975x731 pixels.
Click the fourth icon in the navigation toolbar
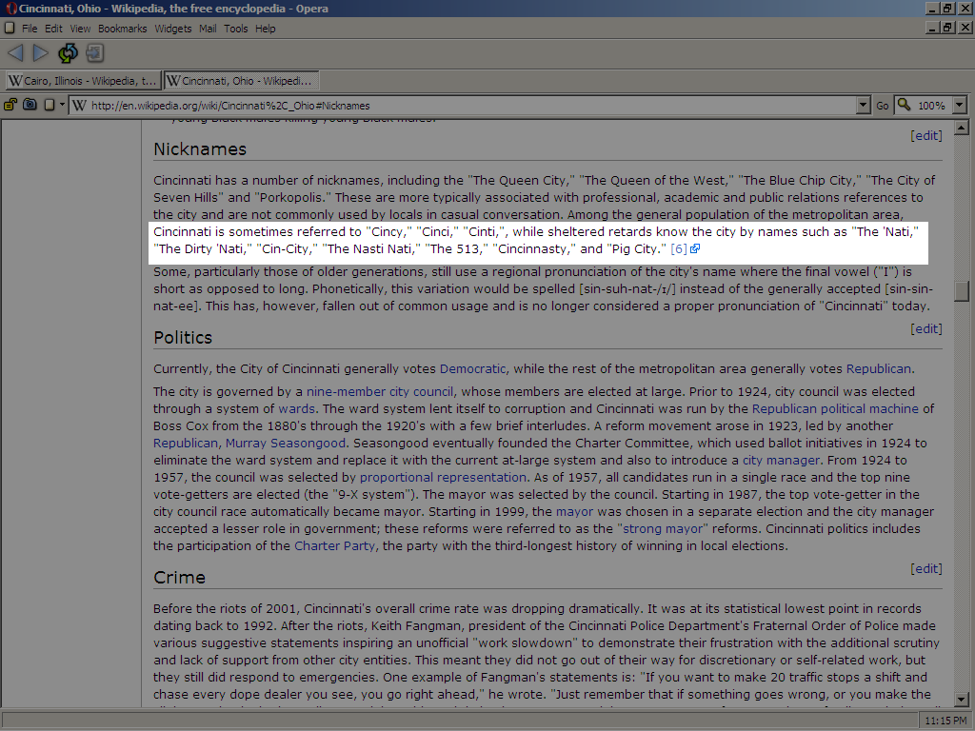click(94, 53)
